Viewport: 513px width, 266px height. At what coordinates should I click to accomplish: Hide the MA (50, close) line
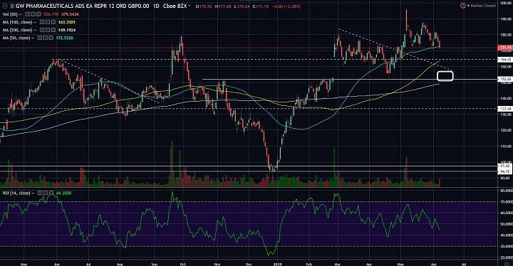pyautogui.click(x=40, y=38)
